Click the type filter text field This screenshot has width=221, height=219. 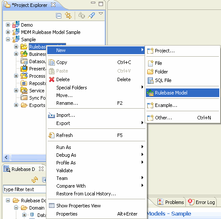click(x=24, y=189)
